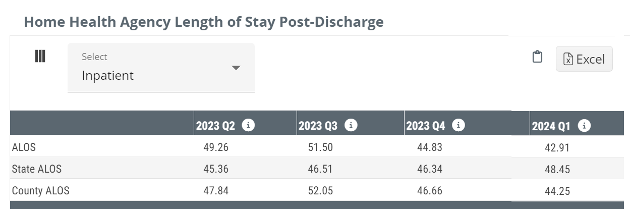
Task: Open the Inpatient selection box
Action: (x=161, y=68)
